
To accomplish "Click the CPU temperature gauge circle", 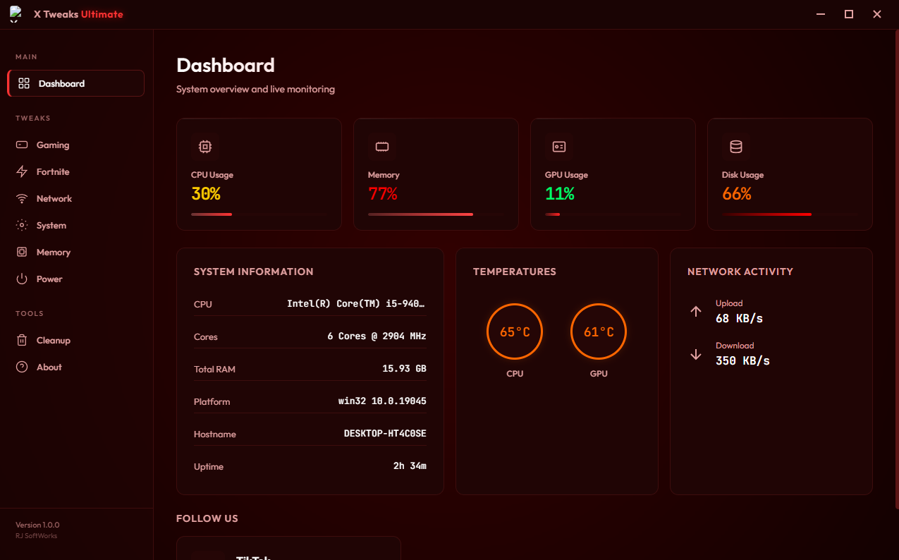I will tap(515, 331).
